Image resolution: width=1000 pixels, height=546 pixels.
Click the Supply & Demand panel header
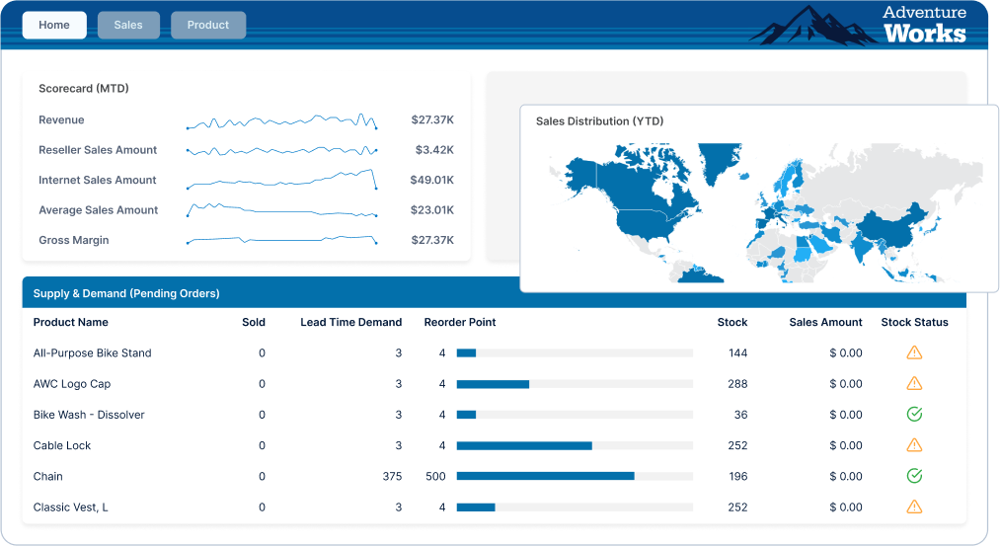pos(126,293)
